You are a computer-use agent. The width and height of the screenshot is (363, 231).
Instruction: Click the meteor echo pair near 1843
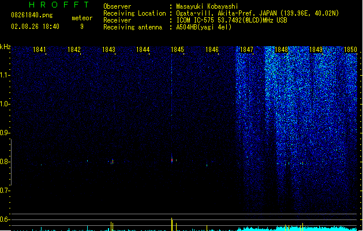(x=112, y=162)
